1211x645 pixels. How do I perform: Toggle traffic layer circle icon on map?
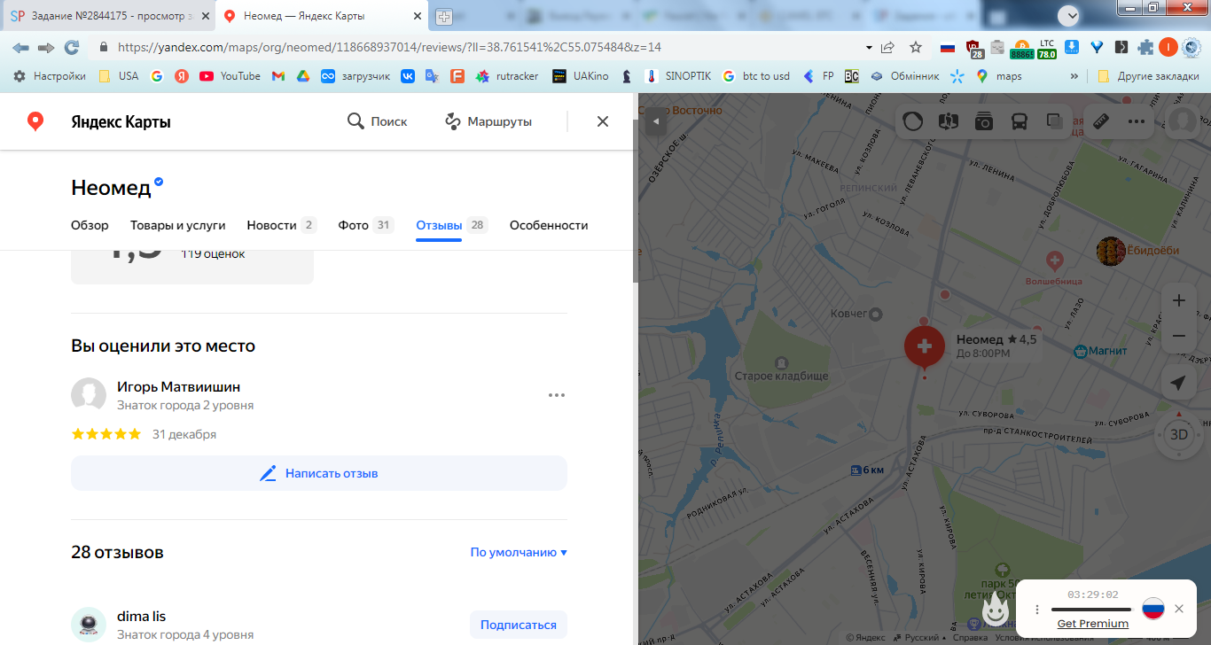(912, 121)
